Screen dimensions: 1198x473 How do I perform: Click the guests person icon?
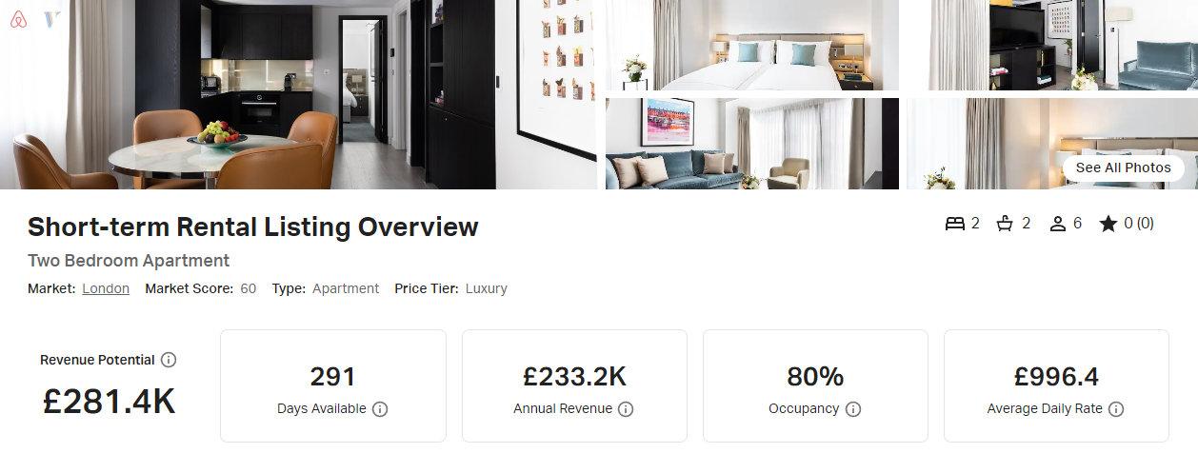click(x=1057, y=224)
